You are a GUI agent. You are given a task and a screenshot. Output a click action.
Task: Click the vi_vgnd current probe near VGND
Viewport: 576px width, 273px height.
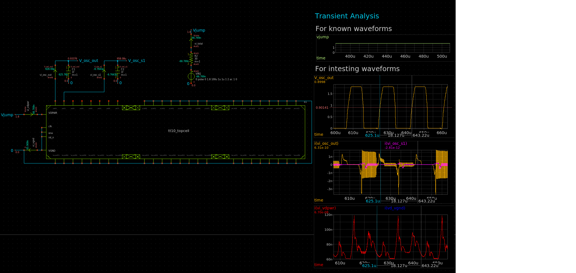pos(30,150)
